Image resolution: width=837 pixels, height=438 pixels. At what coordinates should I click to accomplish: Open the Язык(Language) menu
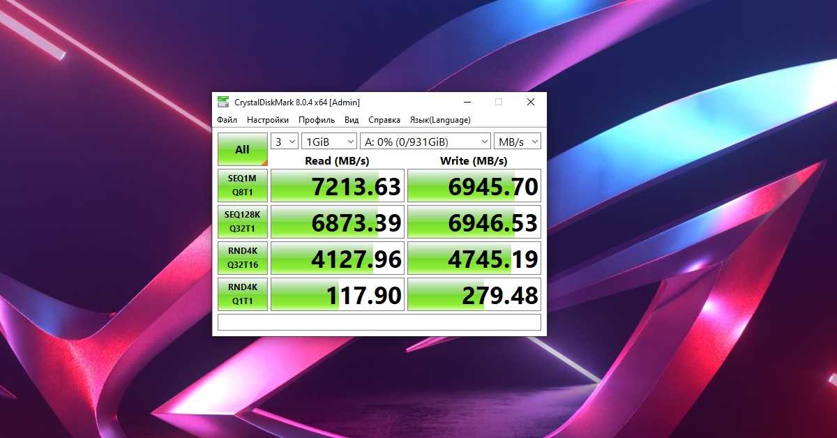click(440, 120)
